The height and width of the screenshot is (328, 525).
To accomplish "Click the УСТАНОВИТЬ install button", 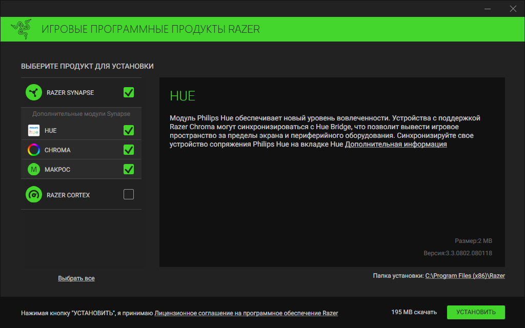I will coord(476,312).
